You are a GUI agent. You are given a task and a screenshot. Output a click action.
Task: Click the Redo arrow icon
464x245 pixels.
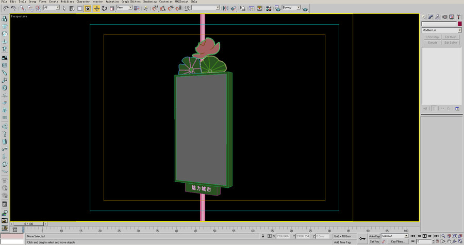pos(13,8)
